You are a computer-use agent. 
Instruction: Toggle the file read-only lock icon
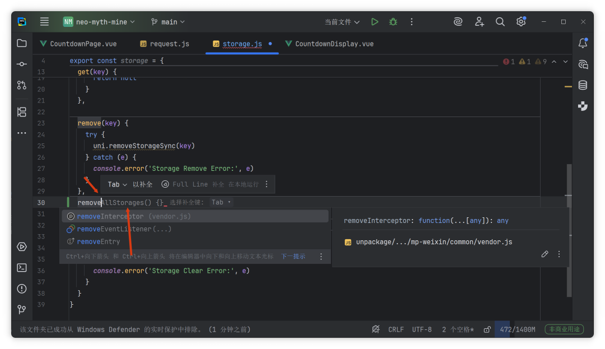coord(487,329)
